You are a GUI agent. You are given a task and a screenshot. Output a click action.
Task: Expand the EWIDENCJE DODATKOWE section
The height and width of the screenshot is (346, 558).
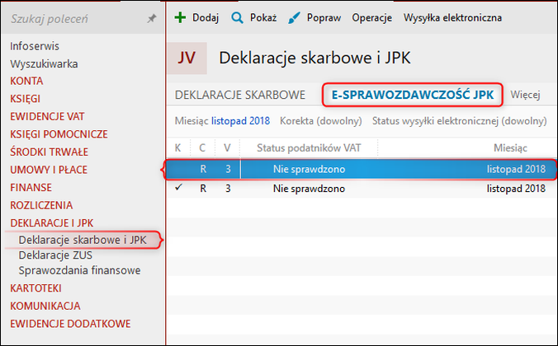point(70,324)
